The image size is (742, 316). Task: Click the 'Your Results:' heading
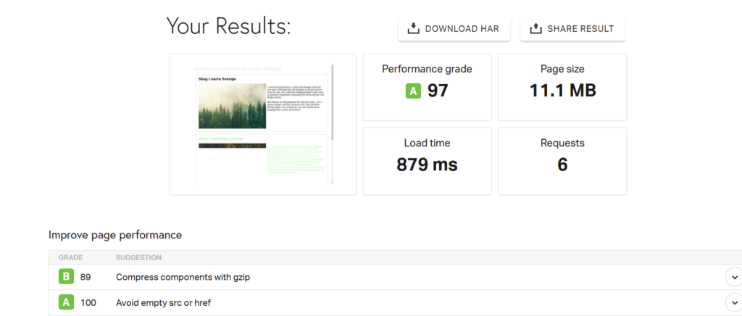tap(228, 27)
